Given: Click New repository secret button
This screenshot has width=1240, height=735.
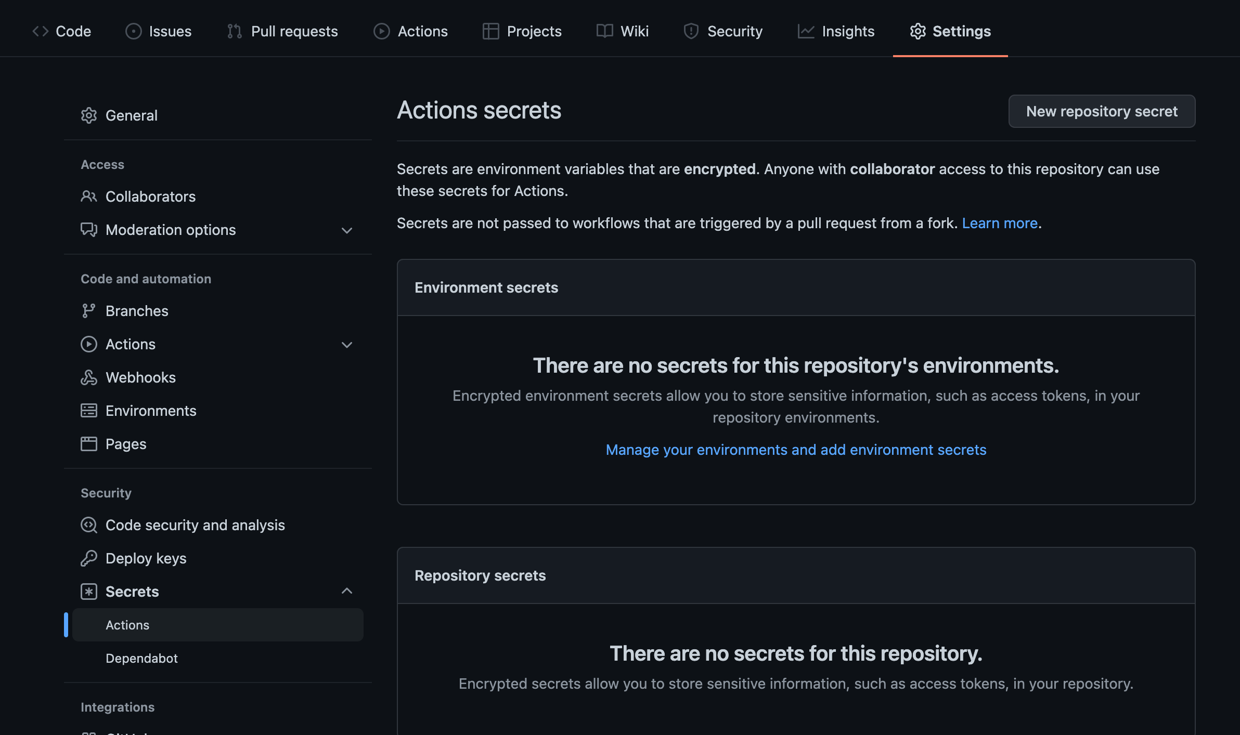Looking at the screenshot, I should (1102, 111).
